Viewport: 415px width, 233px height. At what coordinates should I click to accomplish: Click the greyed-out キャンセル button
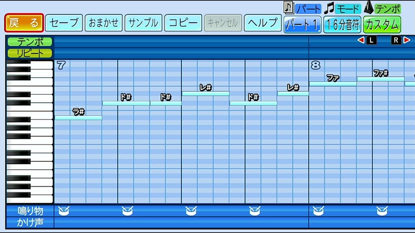click(223, 23)
